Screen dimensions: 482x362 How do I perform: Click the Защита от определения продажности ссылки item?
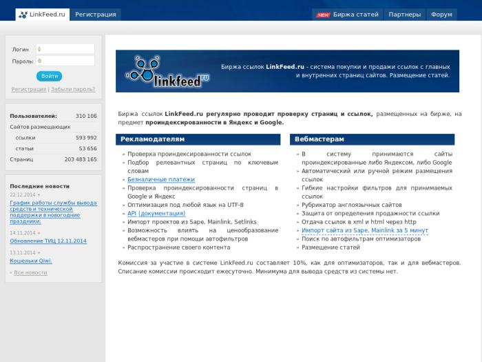370,213
